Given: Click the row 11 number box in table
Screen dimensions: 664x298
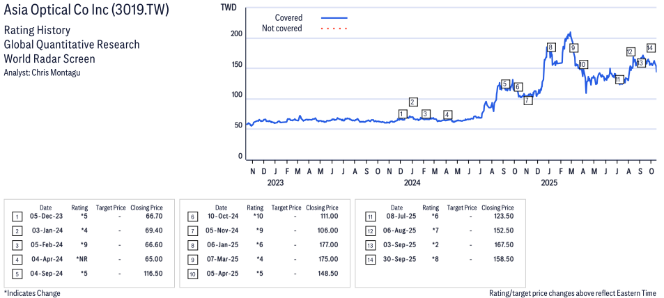Looking at the screenshot, I should tap(368, 217).
